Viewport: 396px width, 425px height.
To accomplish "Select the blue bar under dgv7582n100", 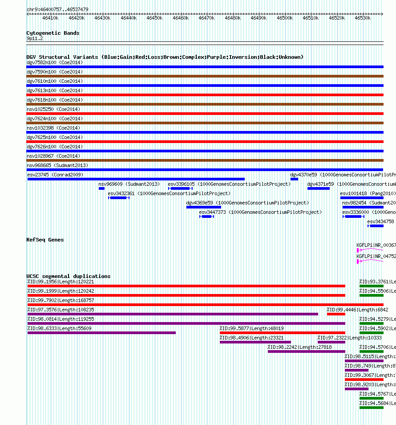I will 205,67.
